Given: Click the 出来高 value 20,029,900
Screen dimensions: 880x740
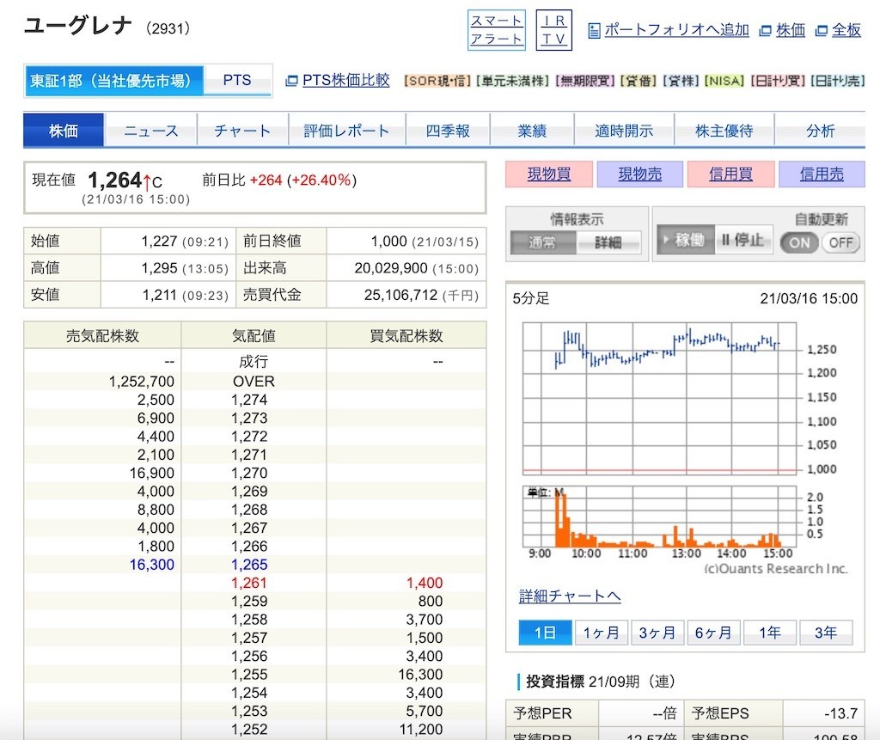Looking at the screenshot, I should (391, 268).
